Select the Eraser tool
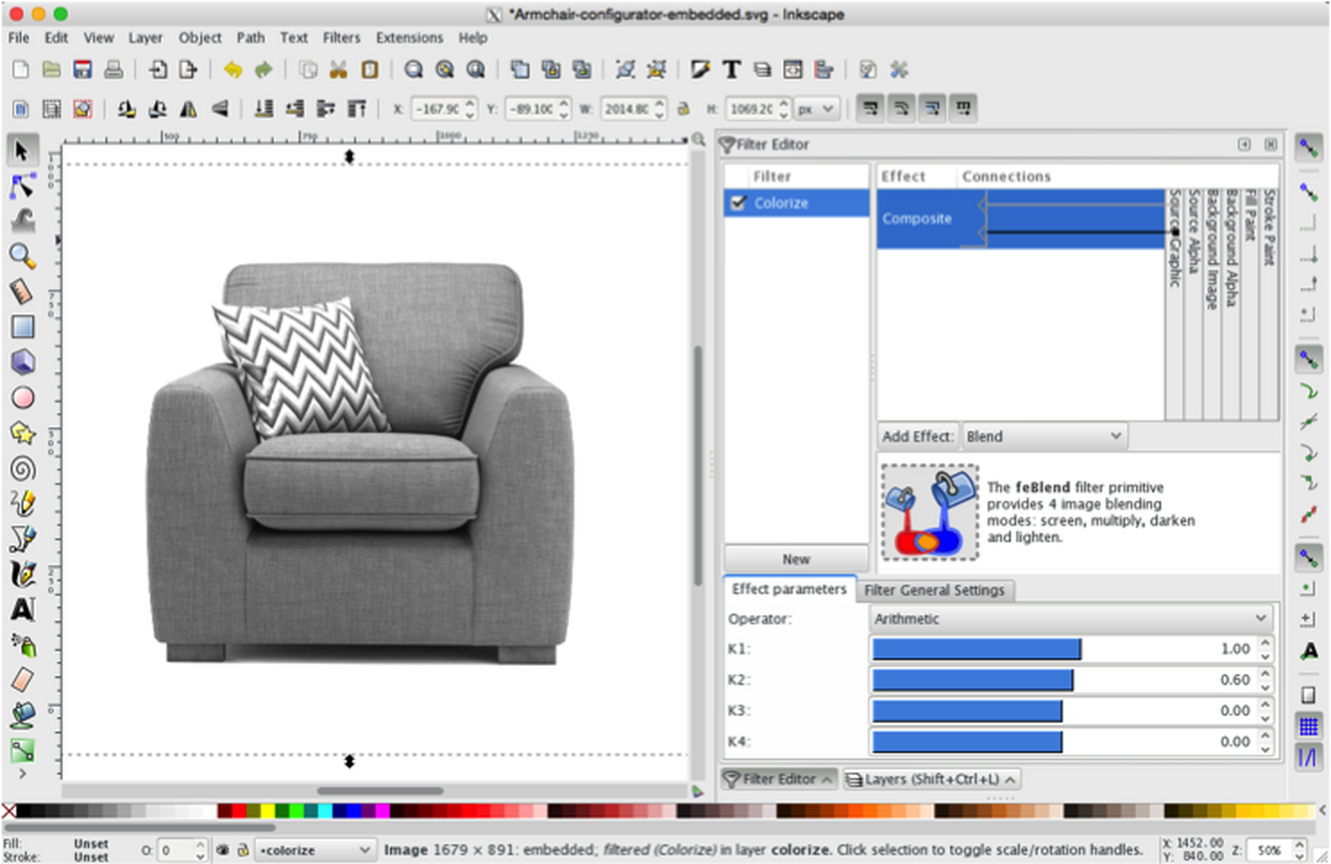The height and width of the screenshot is (864, 1331). [22, 680]
